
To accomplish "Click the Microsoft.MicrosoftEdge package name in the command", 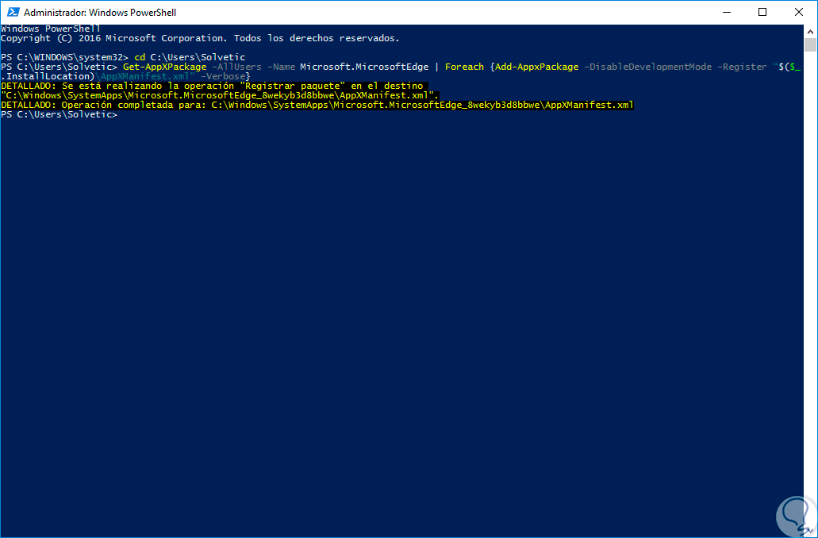I will coord(363,67).
